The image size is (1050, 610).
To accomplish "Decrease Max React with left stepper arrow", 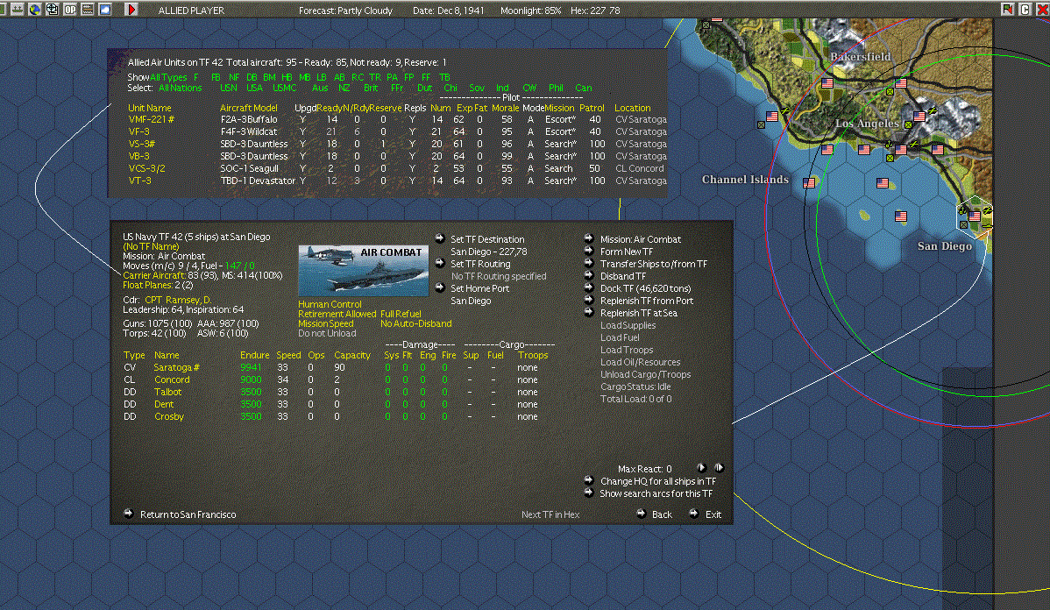I will point(701,467).
